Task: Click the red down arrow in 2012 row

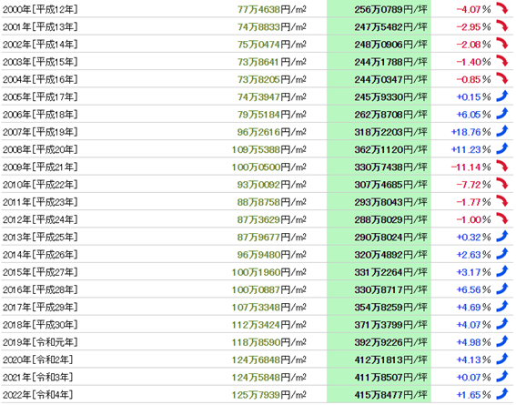Action: point(502,218)
